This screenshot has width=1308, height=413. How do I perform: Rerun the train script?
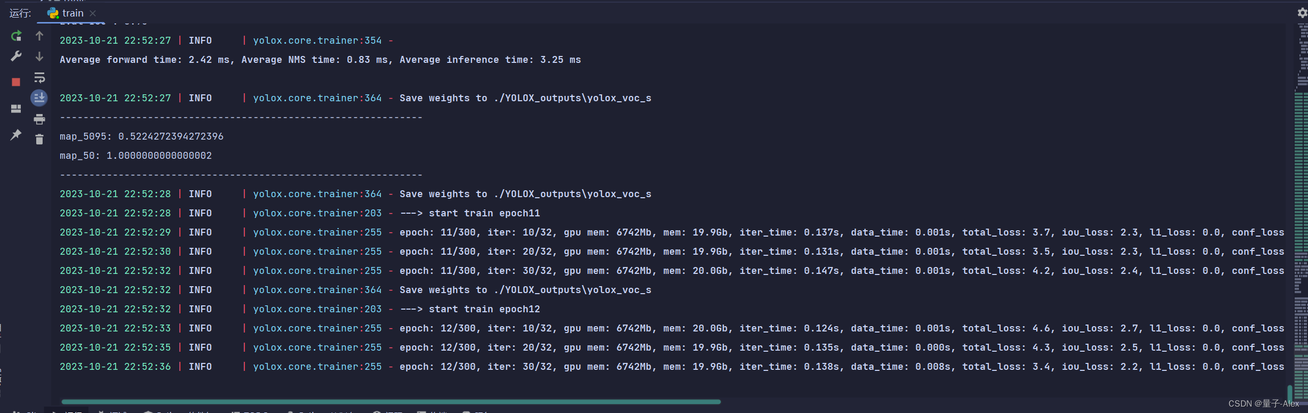click(x=16, y=36)
